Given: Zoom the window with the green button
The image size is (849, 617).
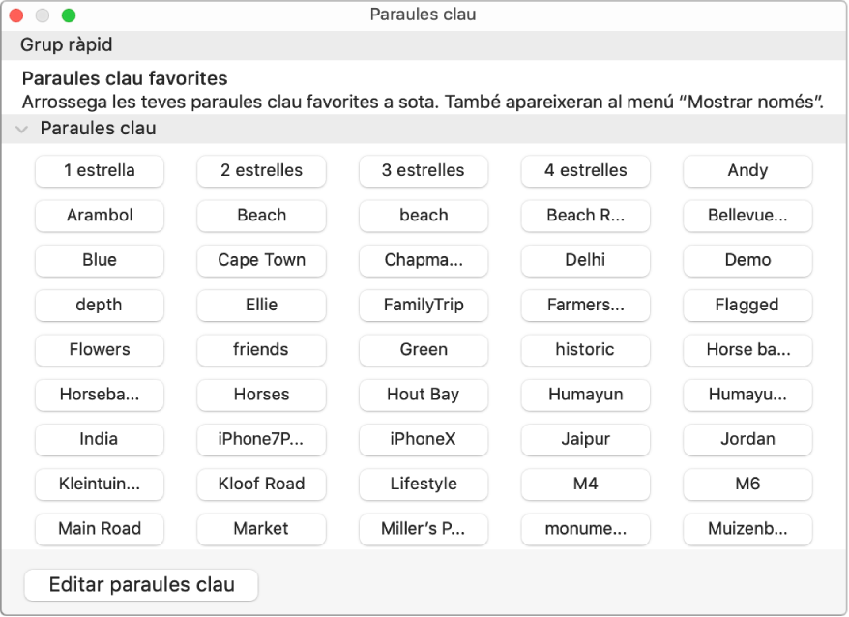Looking at the screenshot, I should [x=69, y=15].
